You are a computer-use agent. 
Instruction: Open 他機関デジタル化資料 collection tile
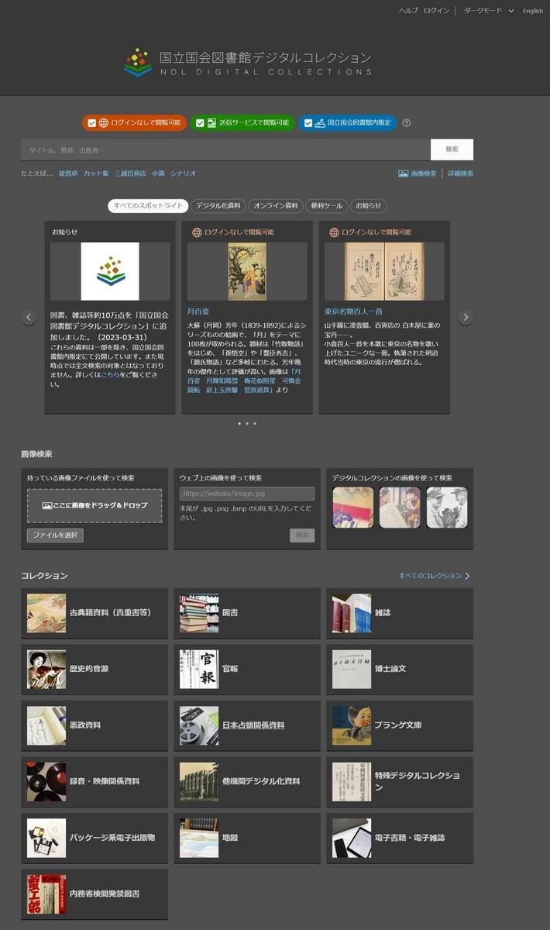(x=246, y=782)
